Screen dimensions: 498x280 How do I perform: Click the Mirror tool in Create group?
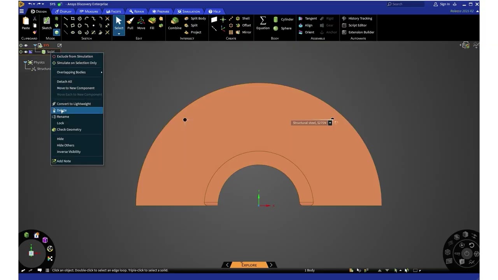click(243, 32)
